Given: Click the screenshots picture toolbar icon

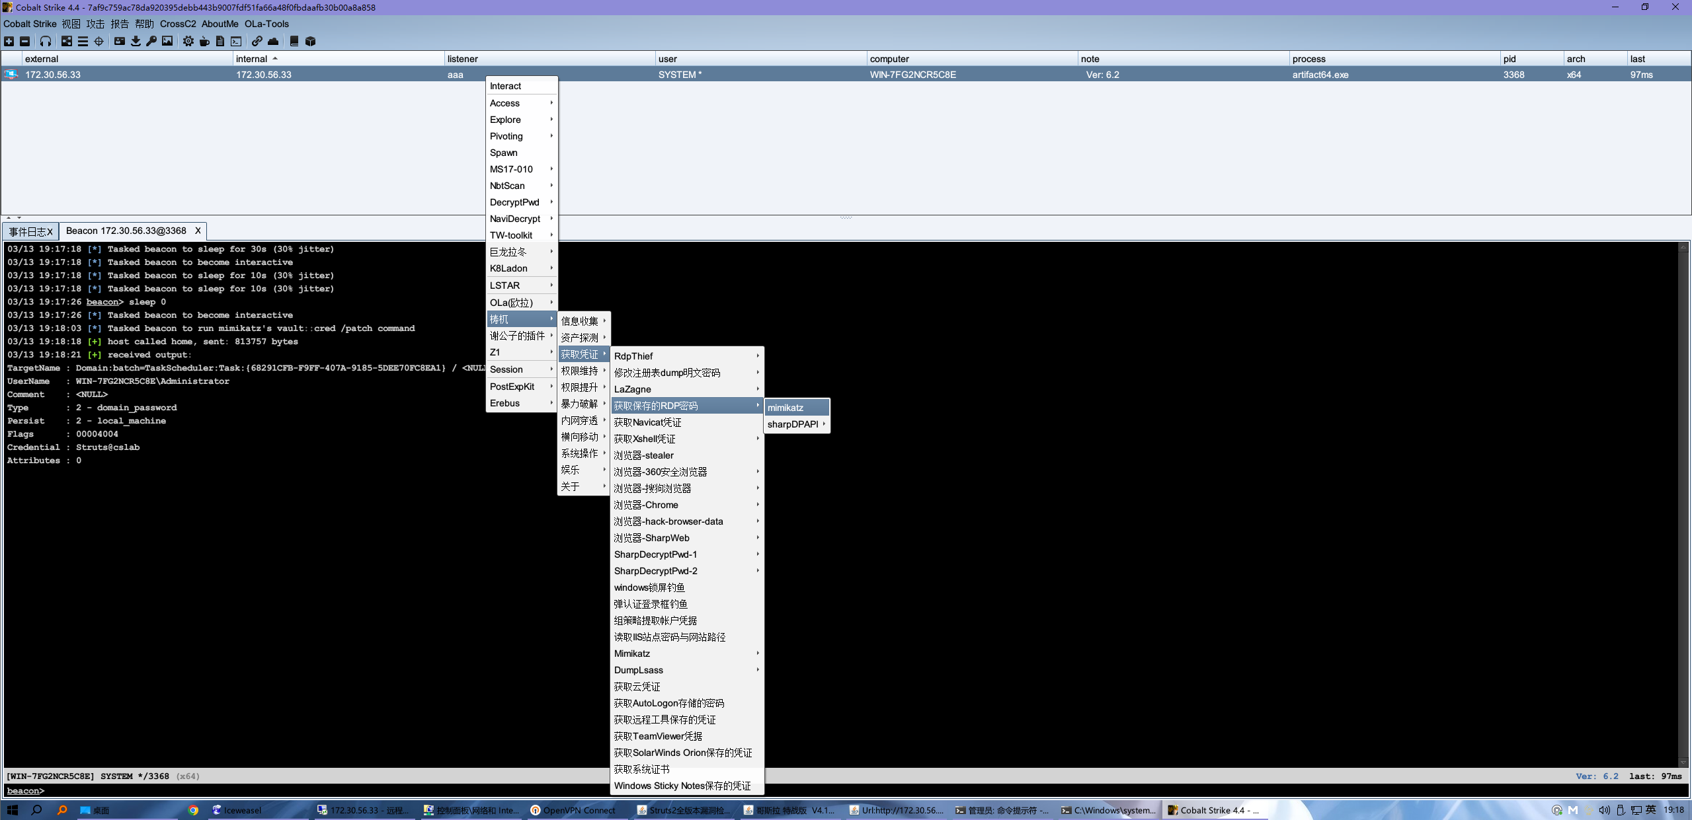Looking at the screenshot, I should [167, 41].
